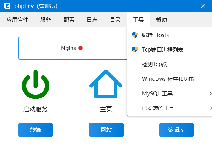
Task: Open the 配置 menu
Action: 69,20
